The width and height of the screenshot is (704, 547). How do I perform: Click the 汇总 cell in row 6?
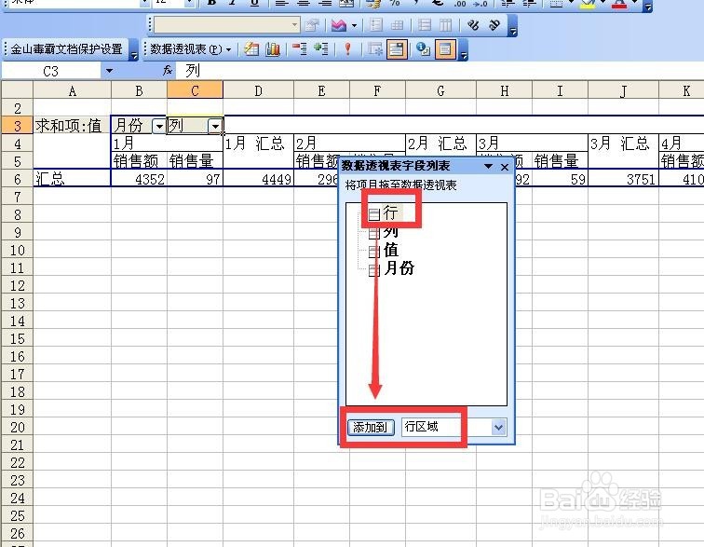72,179
